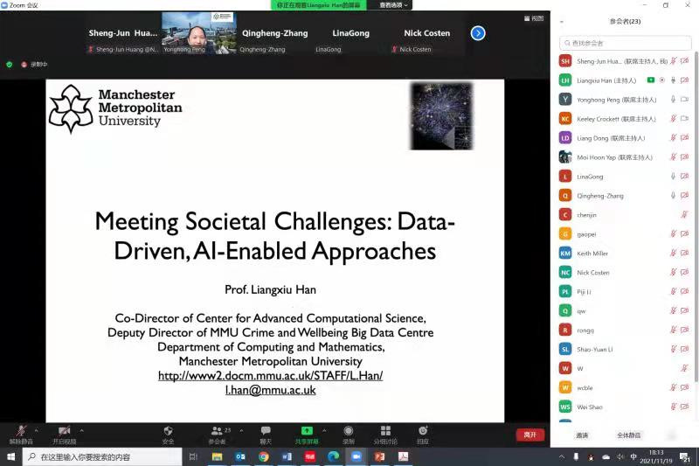Image resolution: width=699 pixels, height=466 pixels.
Task: Turn on video with the camera button
Action: [64, 431]
